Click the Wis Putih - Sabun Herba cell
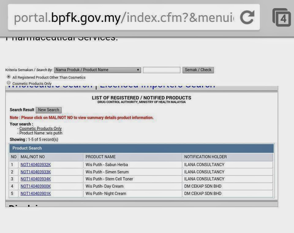294x233 pixels. pos(133,165)
